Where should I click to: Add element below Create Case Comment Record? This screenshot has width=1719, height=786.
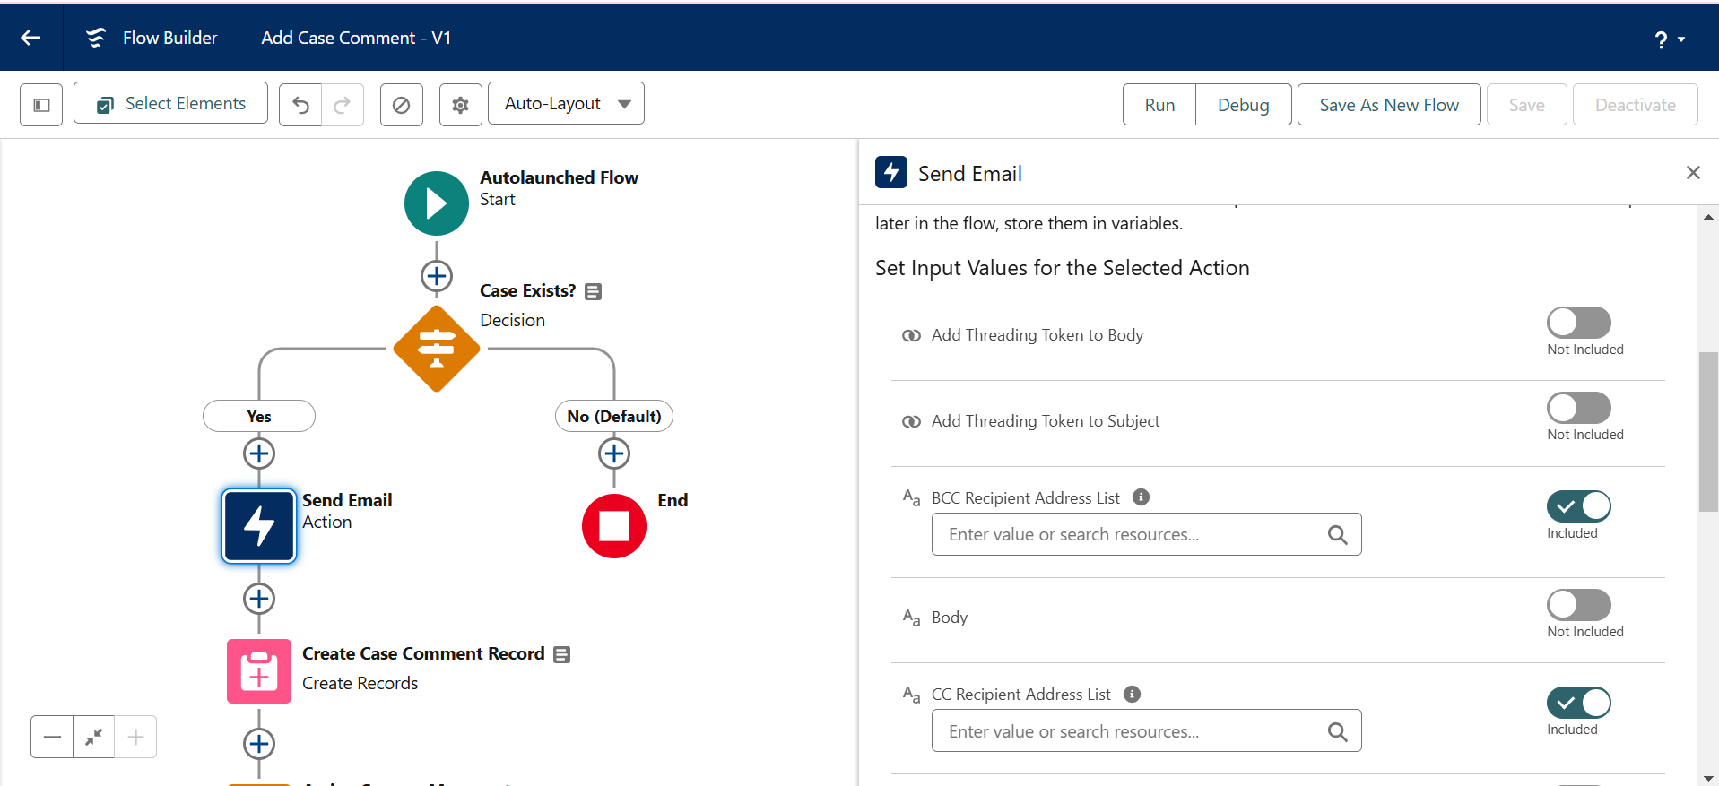point(259,744)
